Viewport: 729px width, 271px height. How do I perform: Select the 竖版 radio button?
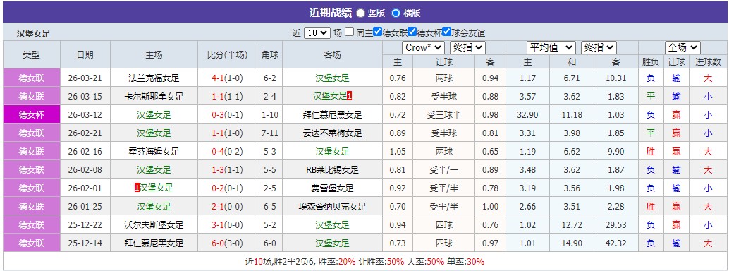tap(360, 13)
